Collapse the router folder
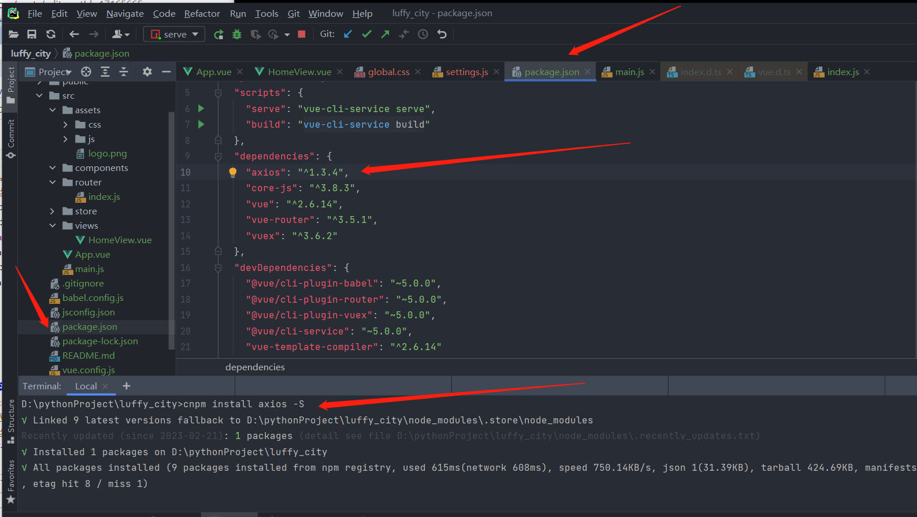 (x=53, y=183)
